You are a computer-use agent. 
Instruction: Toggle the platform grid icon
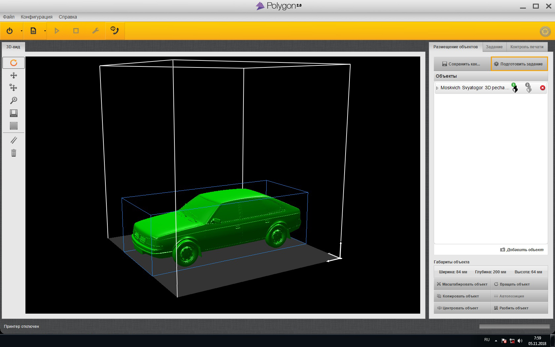point(14,126)
